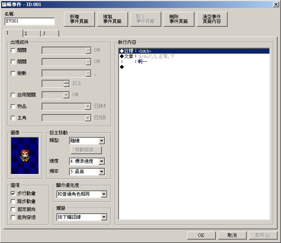Edit the event name field EV001
This screenshot has height=243, width=281.
30,21
